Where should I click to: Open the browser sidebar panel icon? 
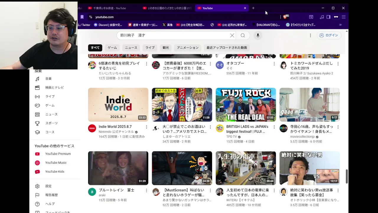tap(328, 17)
